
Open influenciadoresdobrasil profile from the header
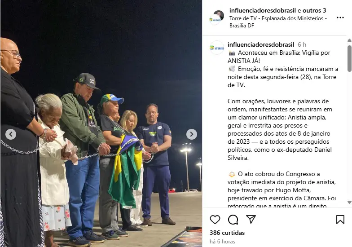pos(263,11)
